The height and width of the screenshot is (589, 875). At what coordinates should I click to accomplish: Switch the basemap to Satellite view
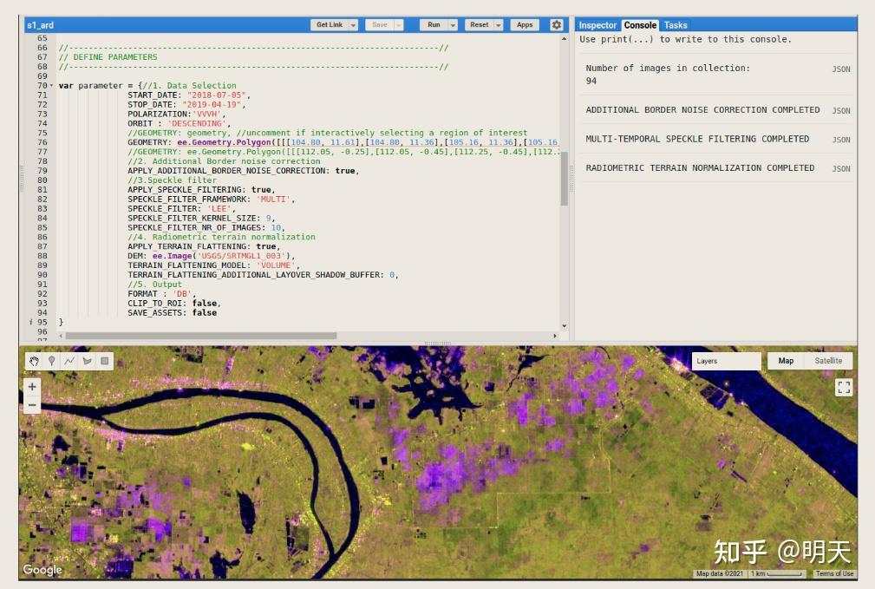pyautogui.click(x=826, y=360)
